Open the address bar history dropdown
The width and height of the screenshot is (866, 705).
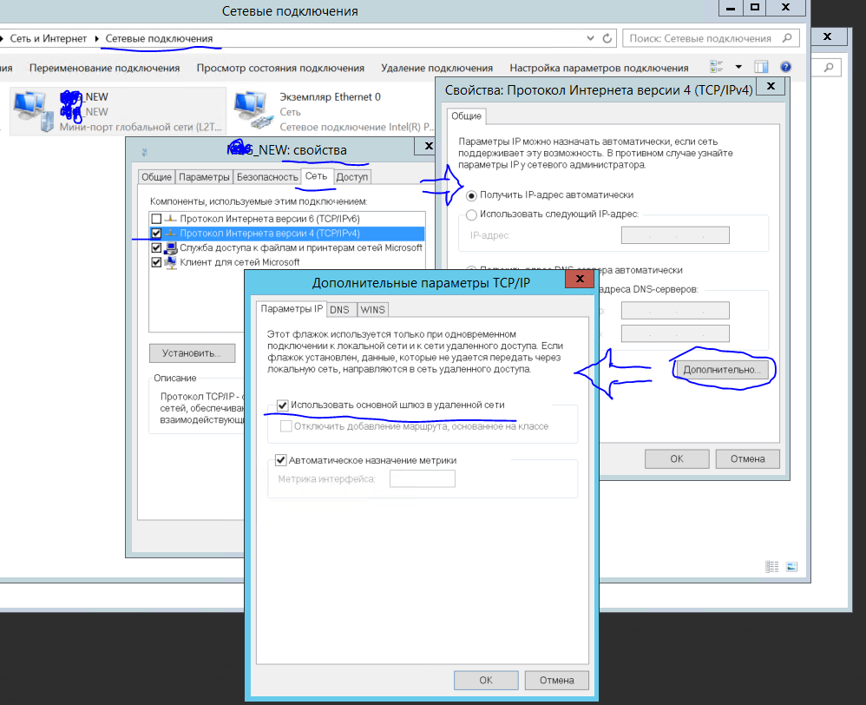pyautogui.click(x=591, y=38)
